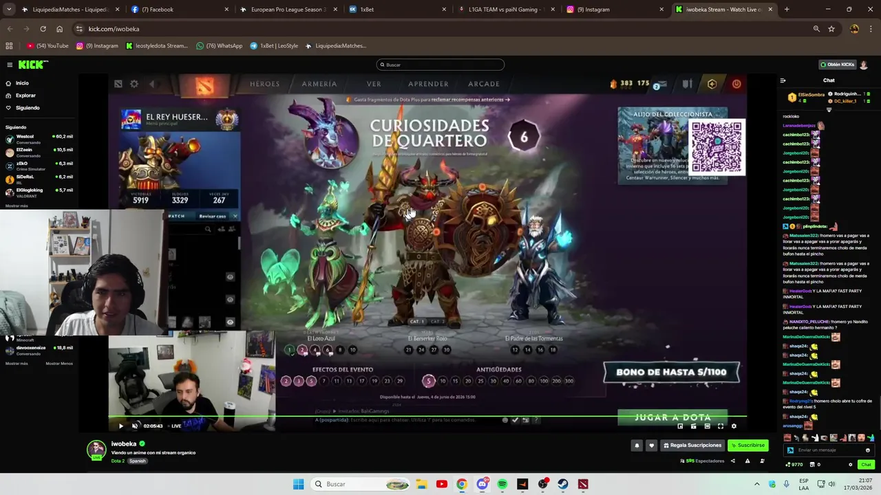The height and width of the screenshot is (495, 881).
Task: Open the Westcol channel in Siguiendo list
Action: (x=39, y=138)
